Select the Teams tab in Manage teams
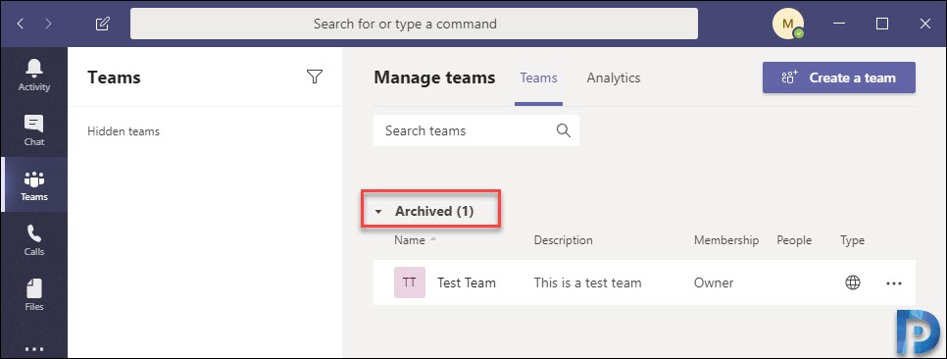The width and height of the screenshot is (947, 359). pyautogui.click(x=538, y=77)
